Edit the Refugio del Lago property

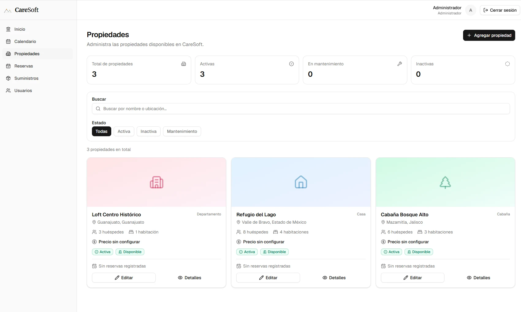[268, 278]
